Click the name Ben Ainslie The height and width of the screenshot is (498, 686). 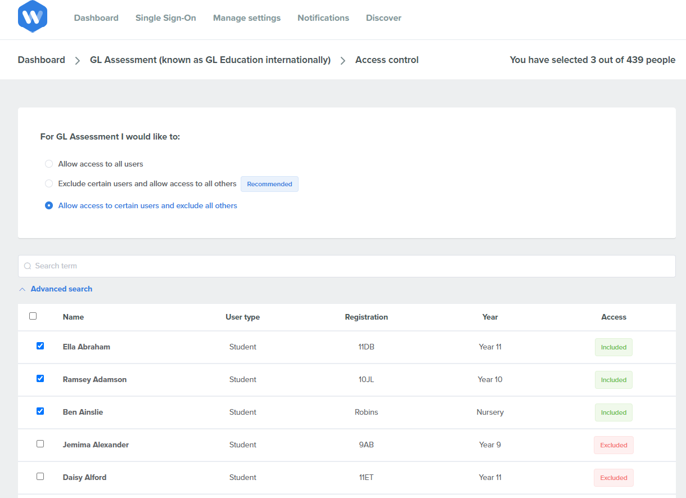point(83,412)
